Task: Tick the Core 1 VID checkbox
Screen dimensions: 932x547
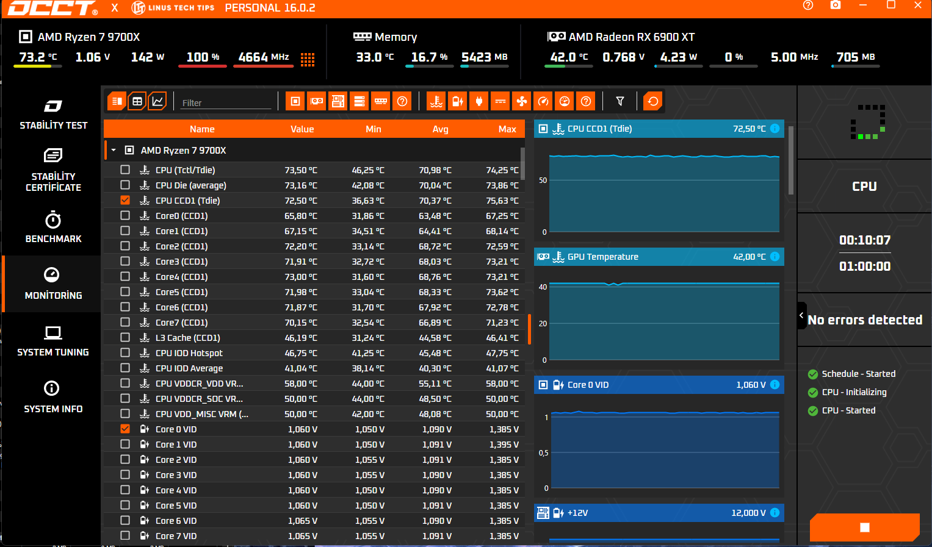Action: click(125, 444)
